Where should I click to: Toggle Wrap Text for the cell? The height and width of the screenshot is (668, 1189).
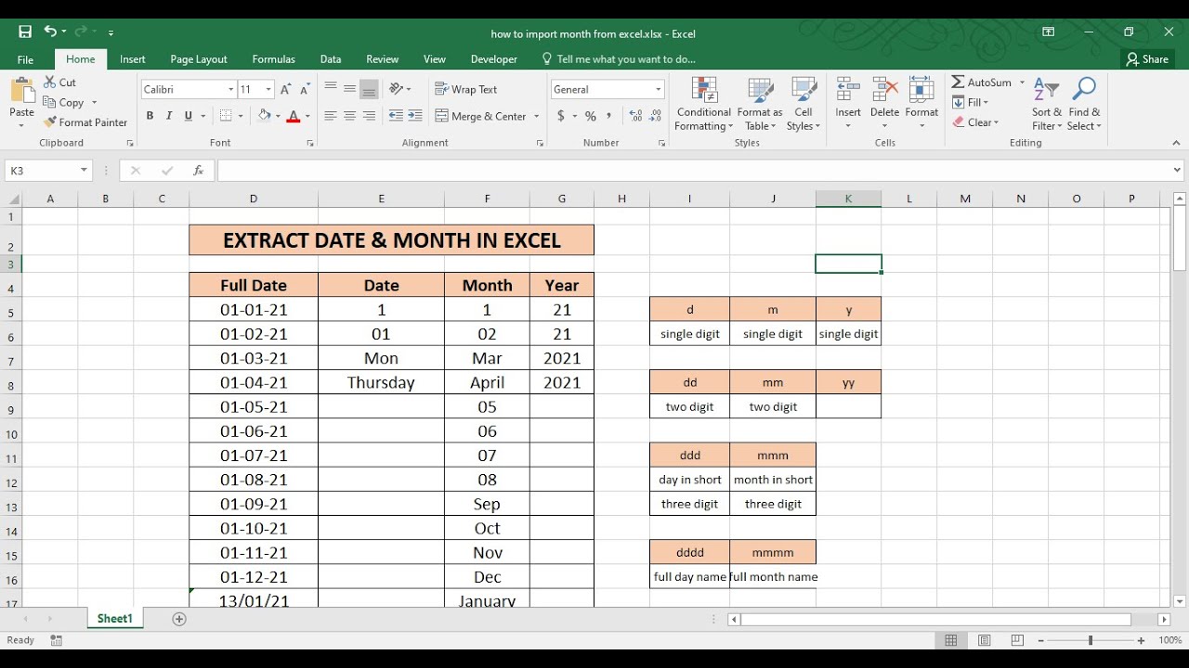click(466, 89)
